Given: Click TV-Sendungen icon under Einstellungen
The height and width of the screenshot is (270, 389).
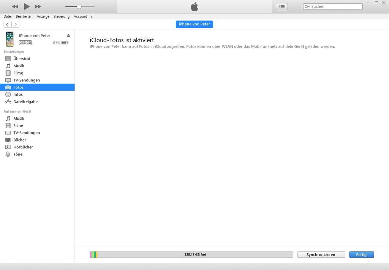Looking at the screenshot, I should click(8, 80).
